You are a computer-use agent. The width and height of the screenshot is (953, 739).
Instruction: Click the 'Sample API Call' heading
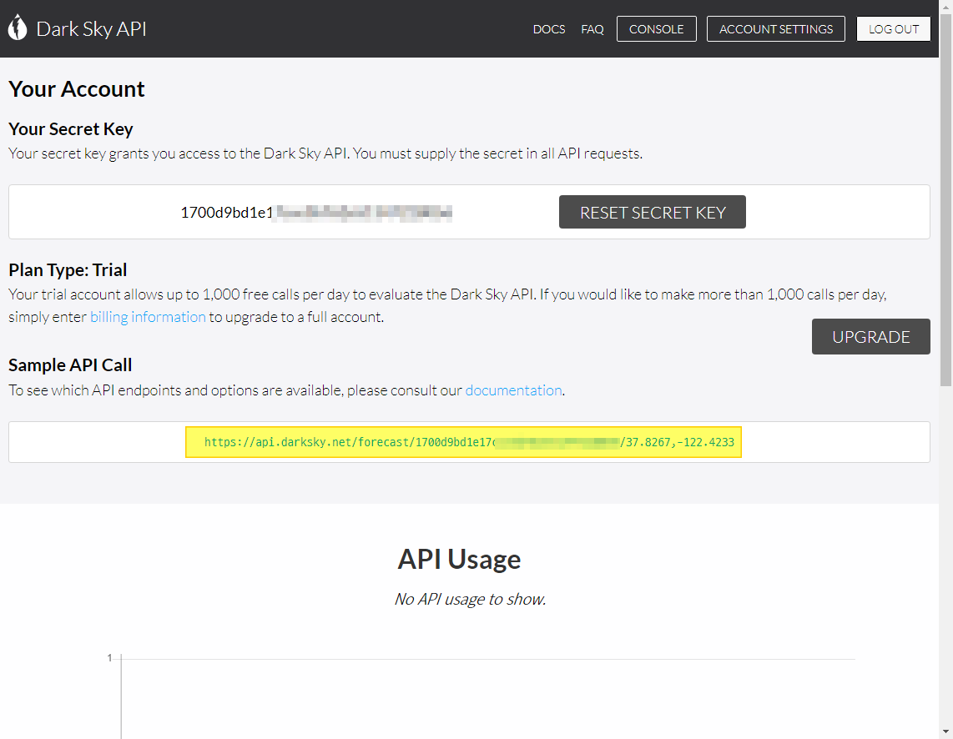point(70,365)
